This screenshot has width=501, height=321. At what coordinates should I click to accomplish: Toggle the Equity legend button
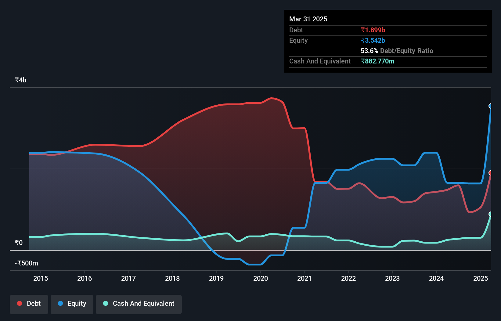pyautogui.click(x=72, y=304)
